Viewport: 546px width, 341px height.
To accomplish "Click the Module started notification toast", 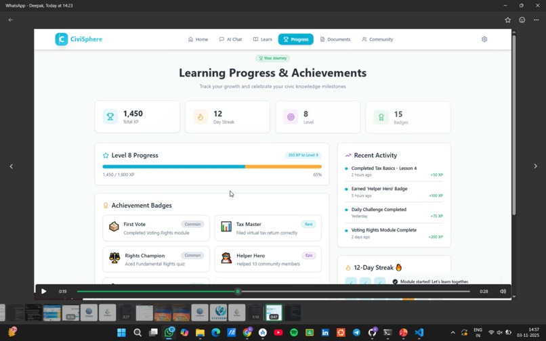I will pyautogui.click(x=446, y=281).
